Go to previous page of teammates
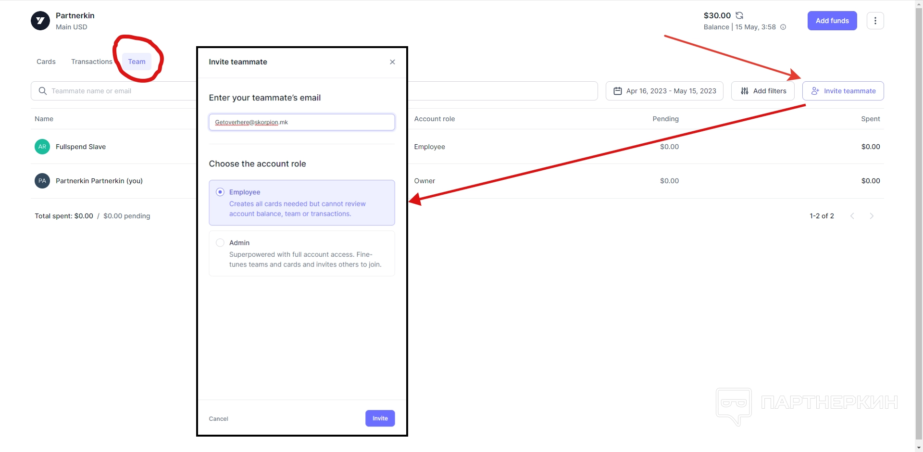This screenshot has width=923, height=452. pos(852,216)
